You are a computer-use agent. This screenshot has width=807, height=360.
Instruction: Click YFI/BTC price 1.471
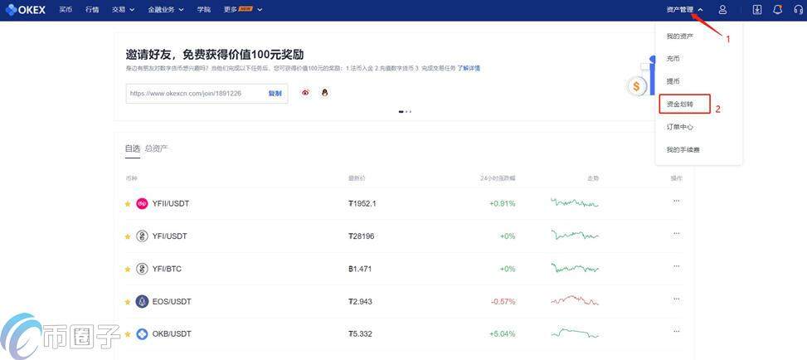(x=360, y=269)
